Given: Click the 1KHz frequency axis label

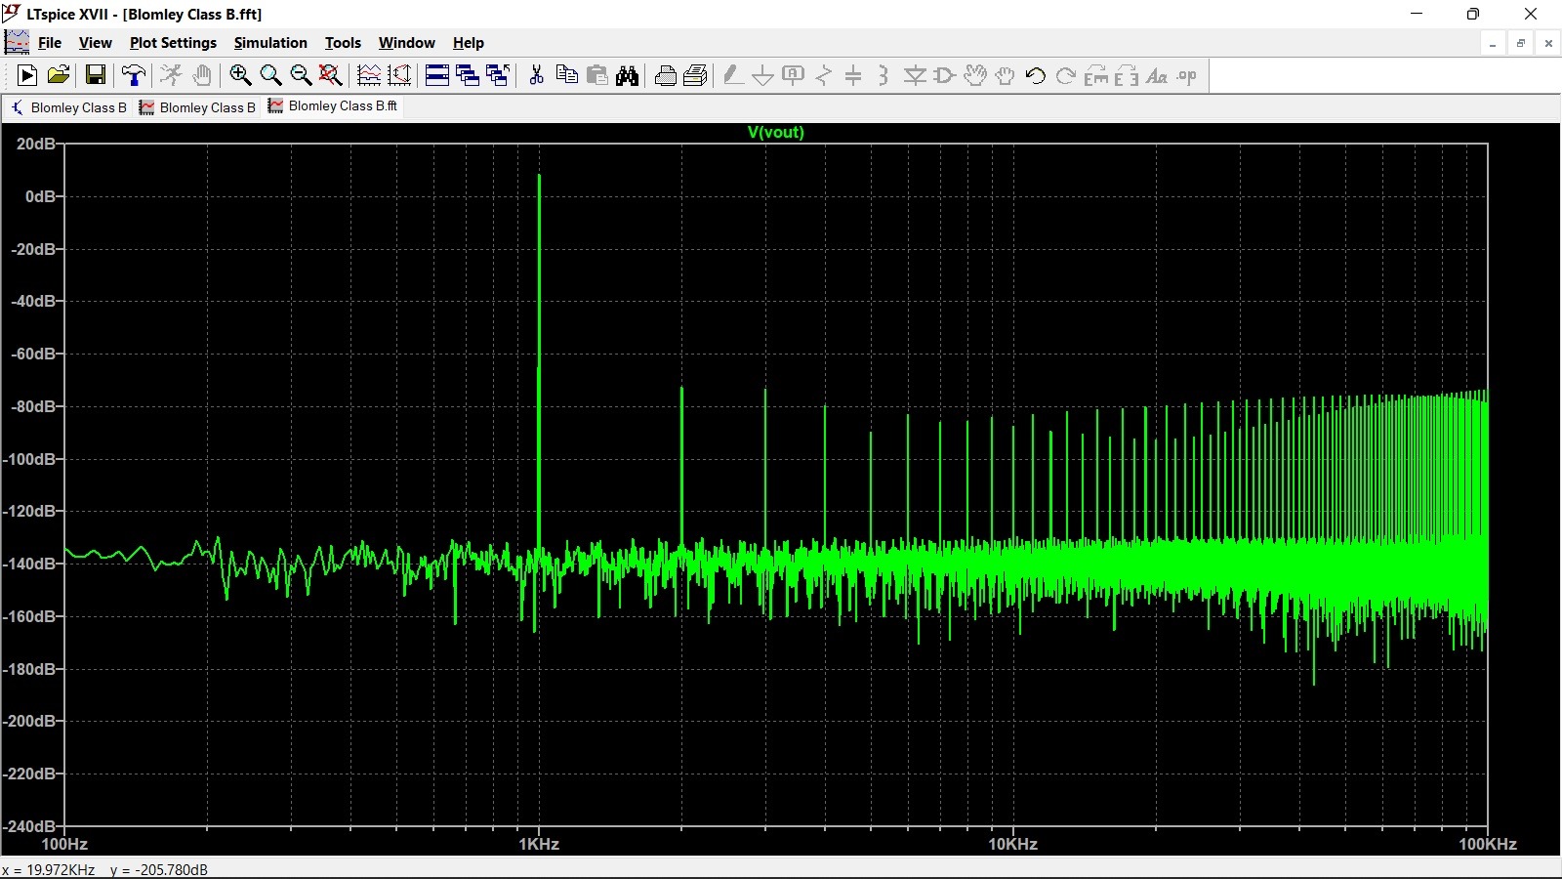Looking at the screenshot, I should tap(539, 844).
